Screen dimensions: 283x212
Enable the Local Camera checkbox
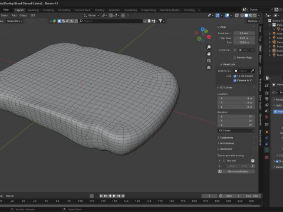click(235, 50)
